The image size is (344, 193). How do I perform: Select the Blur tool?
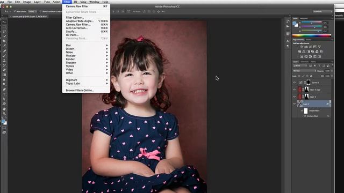tap(4, 80)
